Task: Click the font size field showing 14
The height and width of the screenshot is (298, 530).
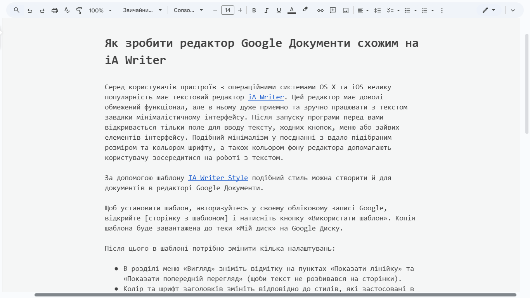Action: coord(228,10)
